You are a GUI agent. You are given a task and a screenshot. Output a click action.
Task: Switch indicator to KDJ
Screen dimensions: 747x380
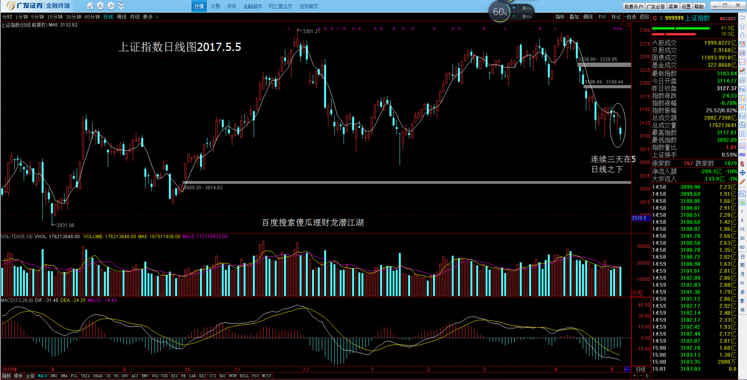(202, 376)
